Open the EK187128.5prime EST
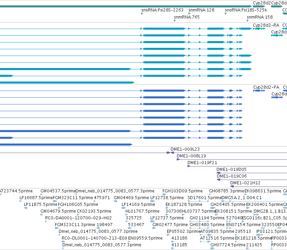The image size is (287, 250). coord(184,205)
